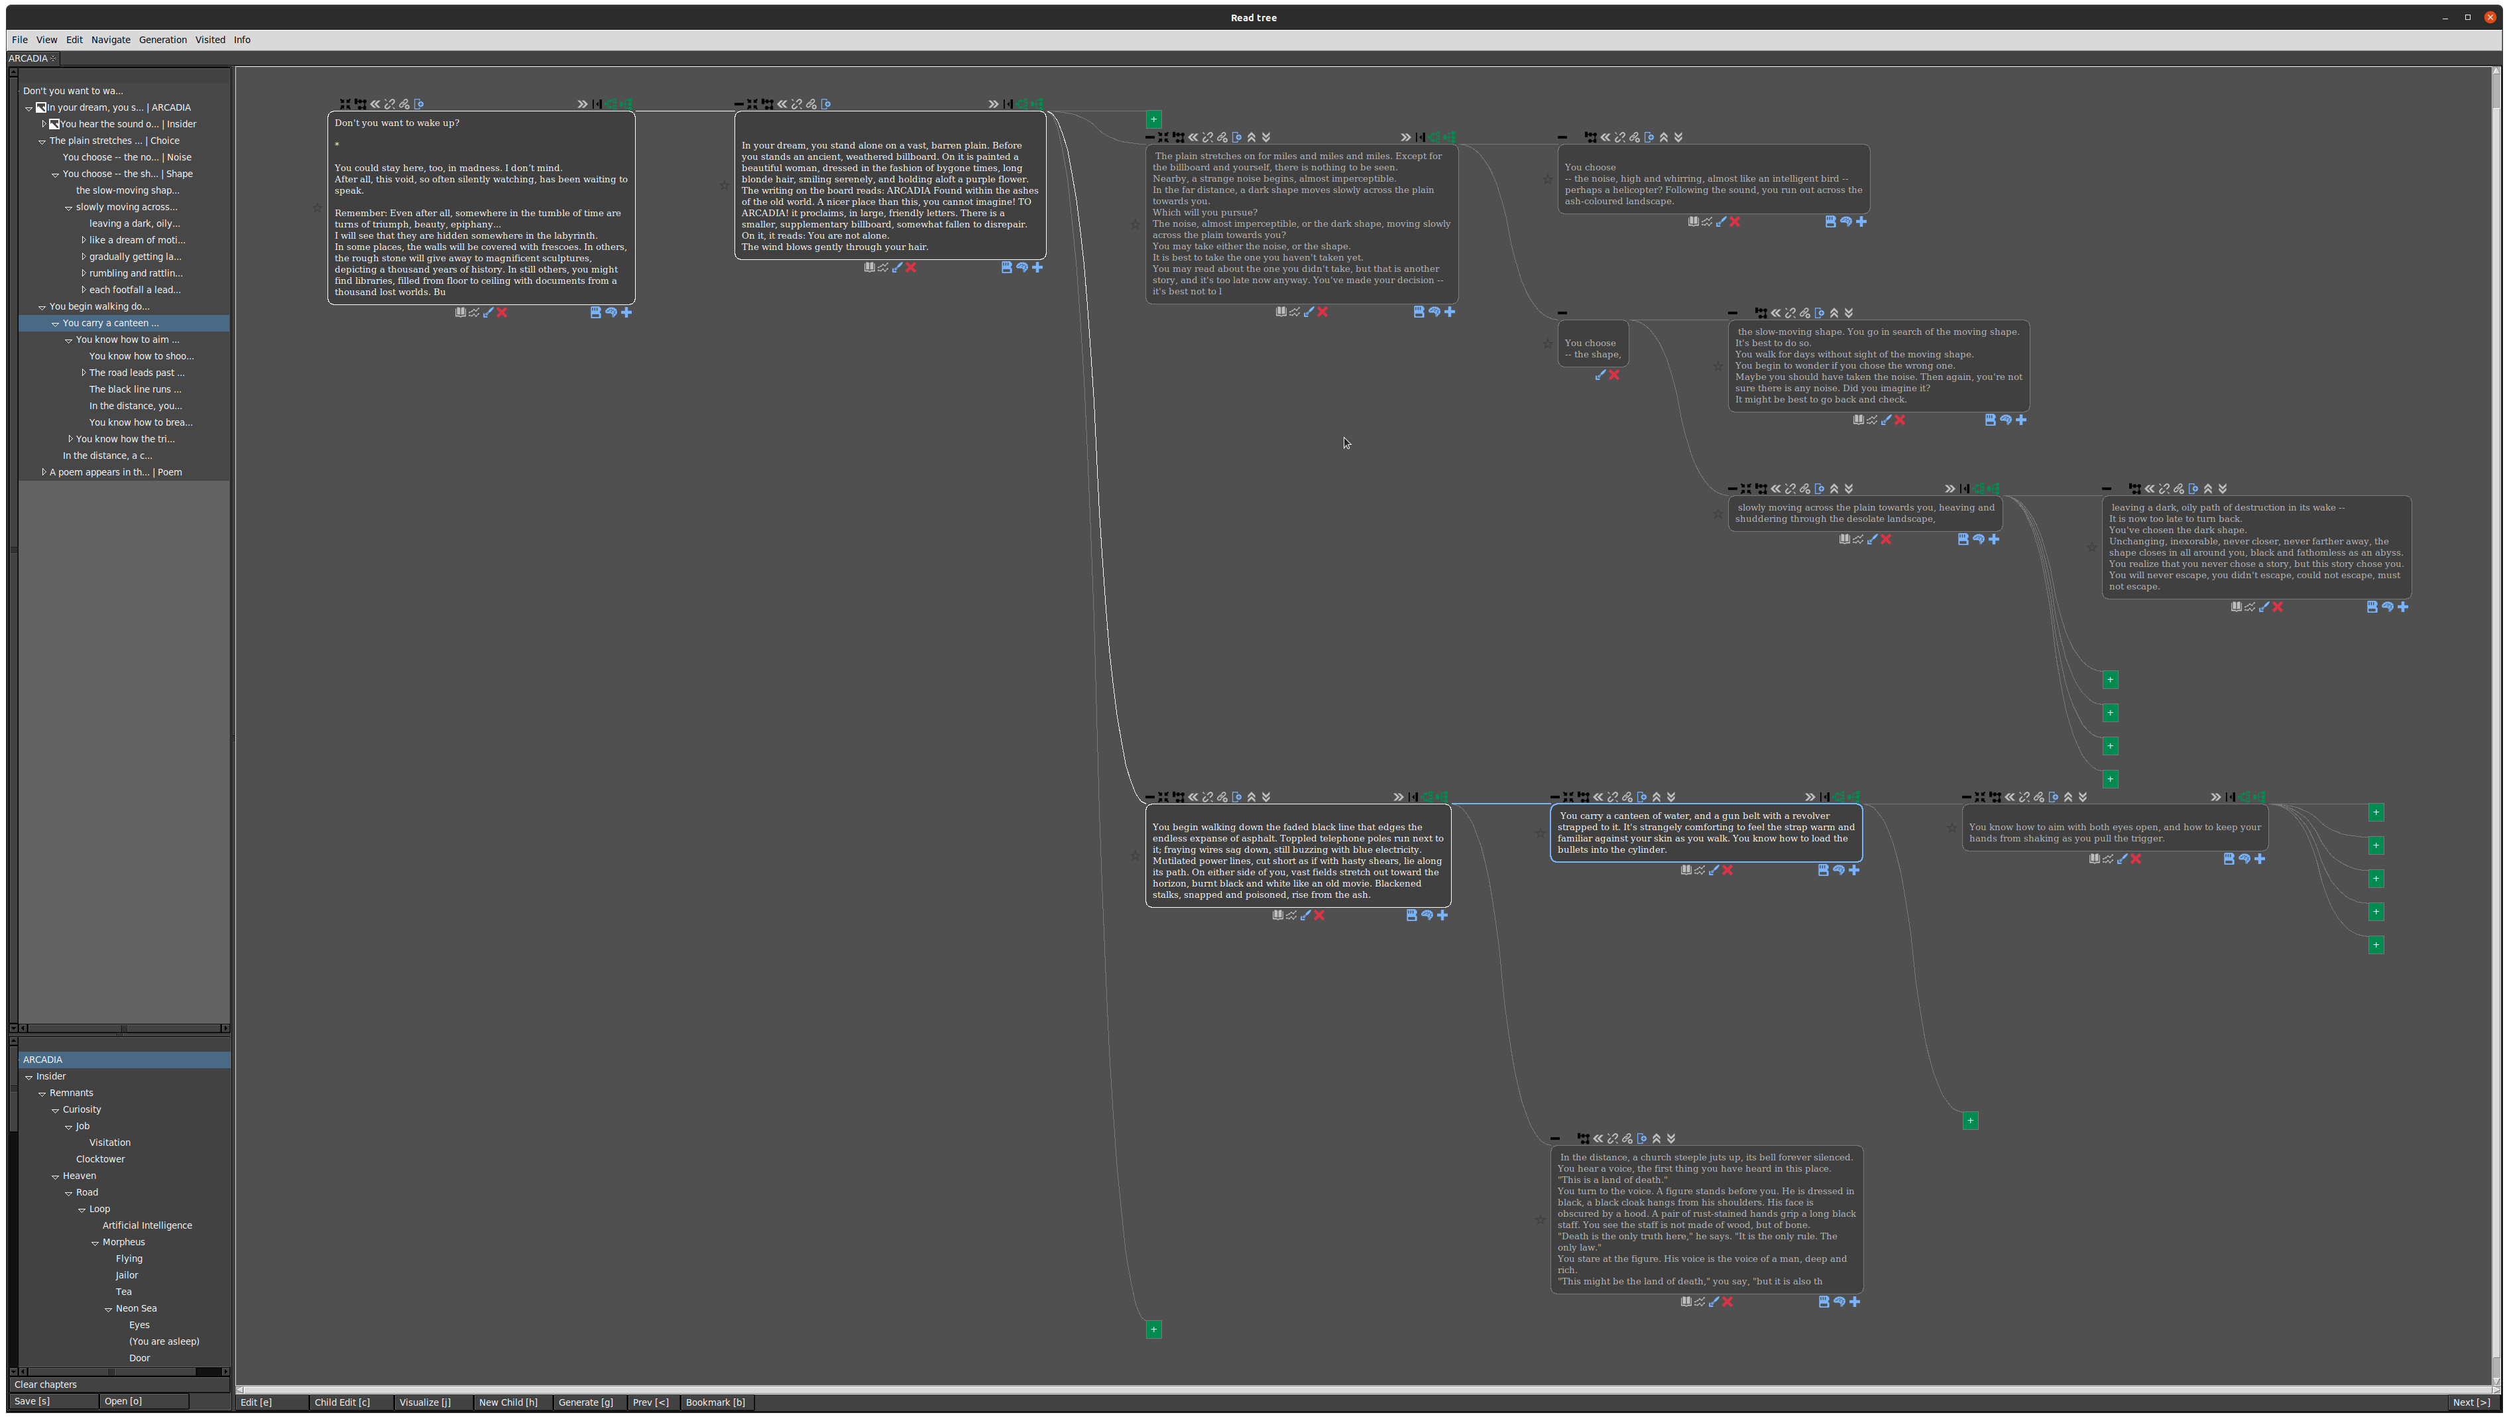Click blue plus add-child icon under 'Don't you want to wake up' node
Screen dimensions: 2509x1419
tap(626, 312)
